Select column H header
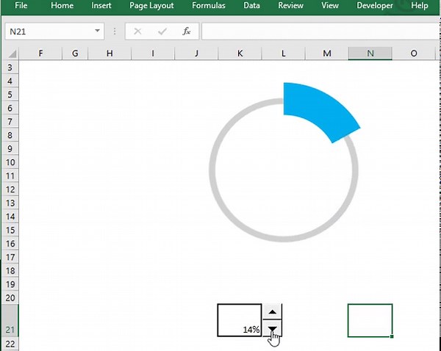Viewport: 441px width, 351px height. pyautogui.click(x=110, y=54)
